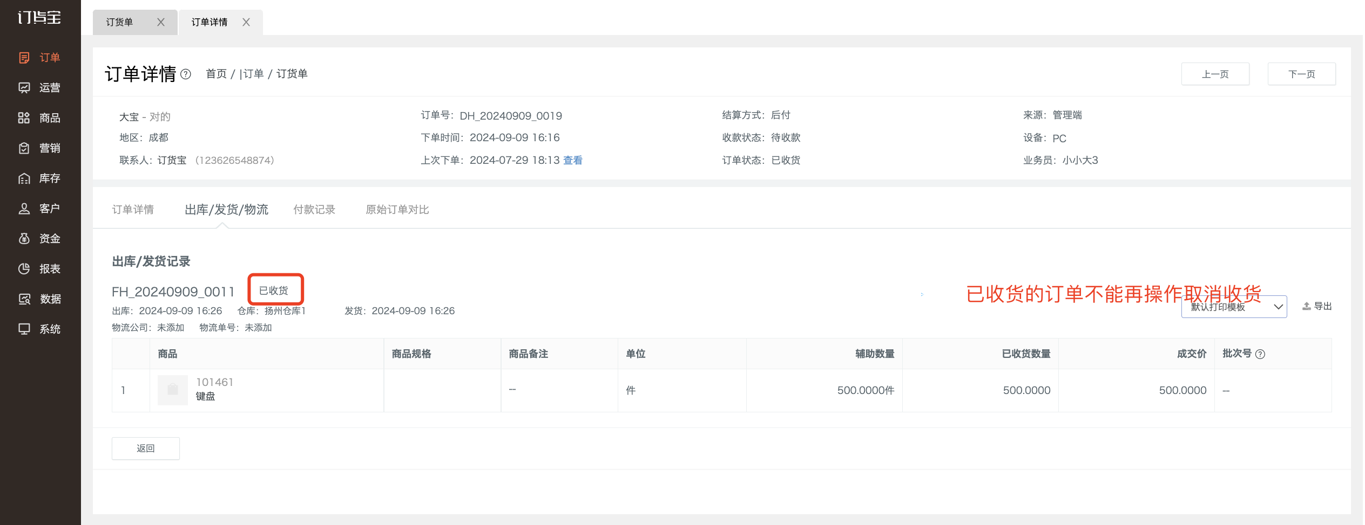This screenshot has width=1365, height=525.
Task: Open the 系统 sidebar icon
Action: point(24,329)
